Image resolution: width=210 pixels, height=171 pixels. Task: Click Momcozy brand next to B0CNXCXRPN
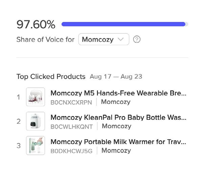115,102
